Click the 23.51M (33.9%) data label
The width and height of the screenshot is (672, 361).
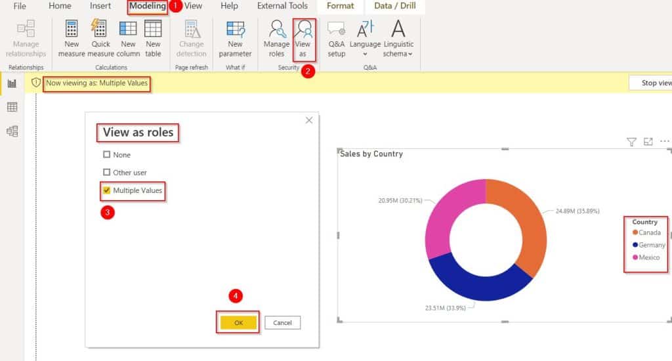click(x=446, y=308)
